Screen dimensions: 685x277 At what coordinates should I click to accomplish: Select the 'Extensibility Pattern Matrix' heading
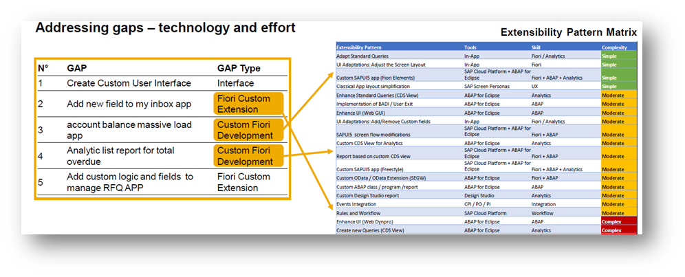point(568,32)
